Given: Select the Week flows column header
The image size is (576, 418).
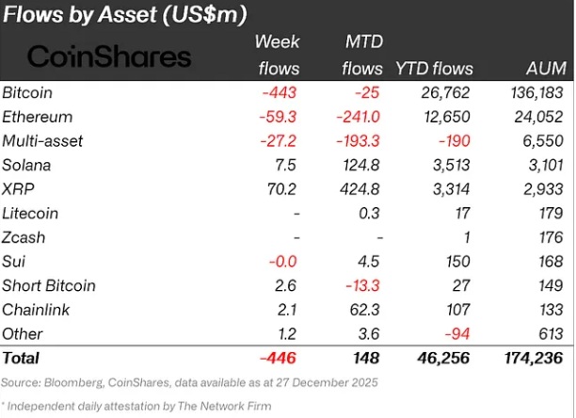Looking at the screenshot, I should click(279, 55).
